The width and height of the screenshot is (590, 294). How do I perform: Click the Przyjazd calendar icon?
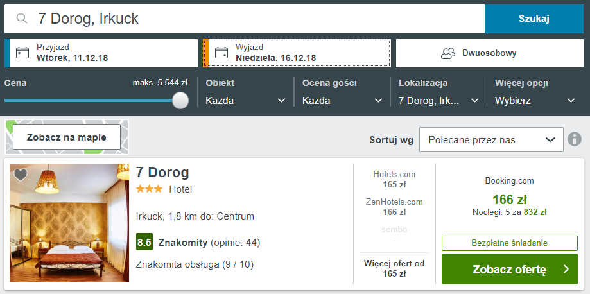22,53
